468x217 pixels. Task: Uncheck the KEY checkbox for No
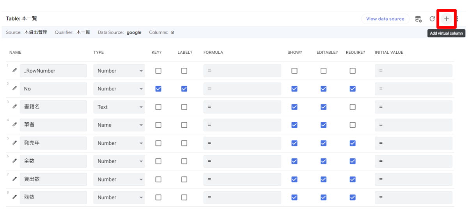pos(158,89)
